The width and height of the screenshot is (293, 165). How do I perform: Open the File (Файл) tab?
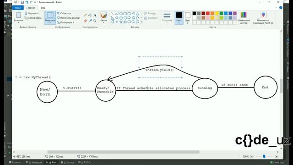[x=18, y=8]
